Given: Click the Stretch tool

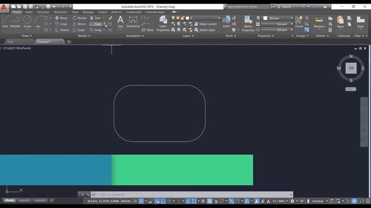Looking at the screenshot, I should (x=62, y=30).
